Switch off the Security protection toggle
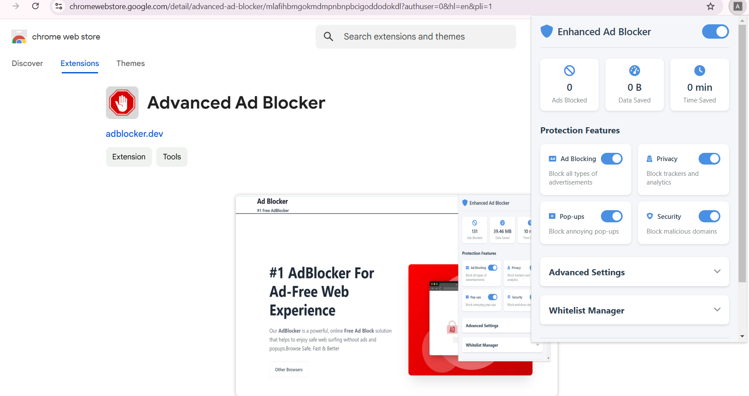 tap(709, 216)
